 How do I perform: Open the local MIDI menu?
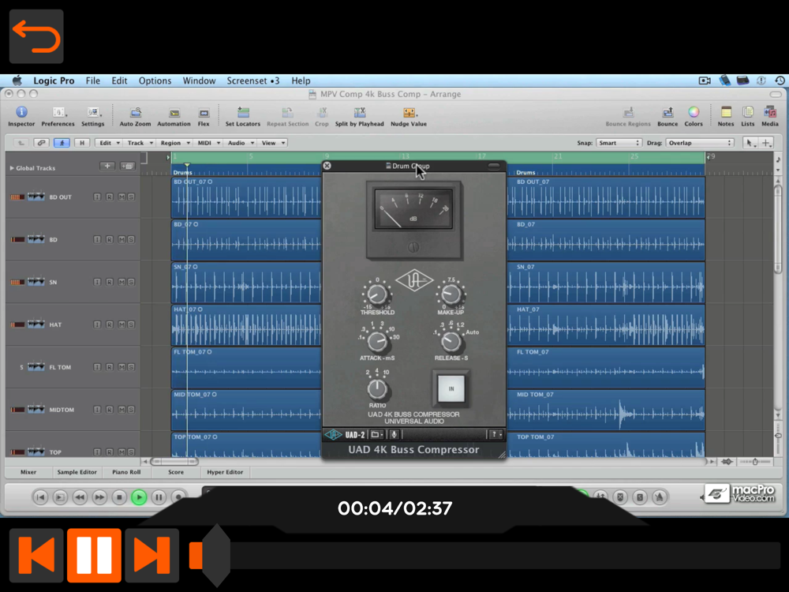coord(208,143)
